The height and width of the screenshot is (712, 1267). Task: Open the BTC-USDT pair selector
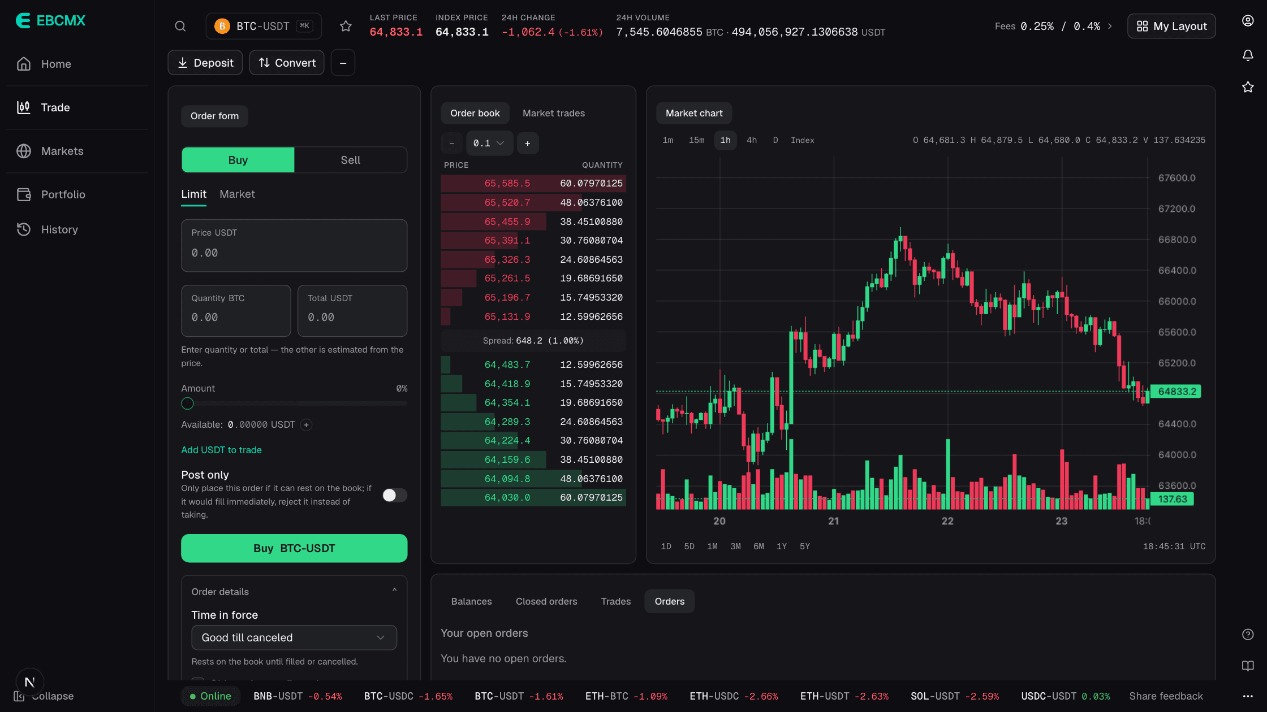point(264,26)
